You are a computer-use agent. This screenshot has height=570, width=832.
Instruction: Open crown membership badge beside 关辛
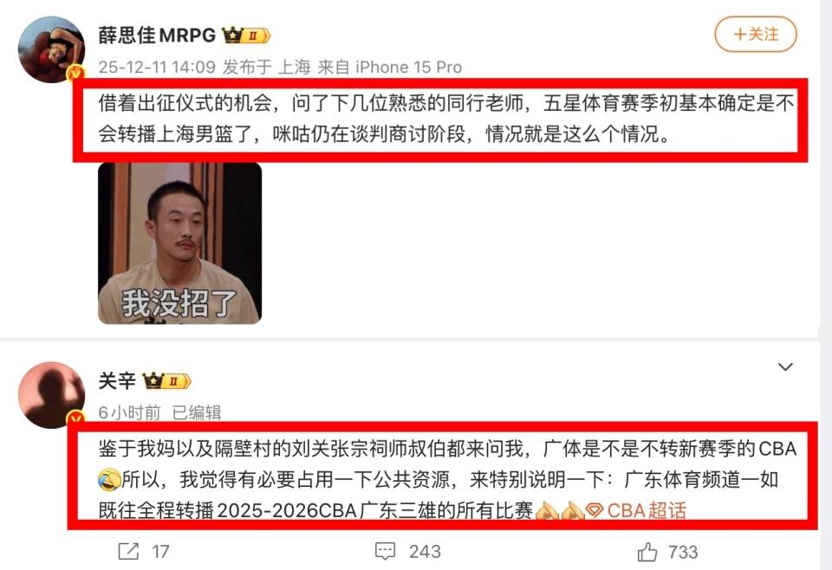click(x=166, y=380)
